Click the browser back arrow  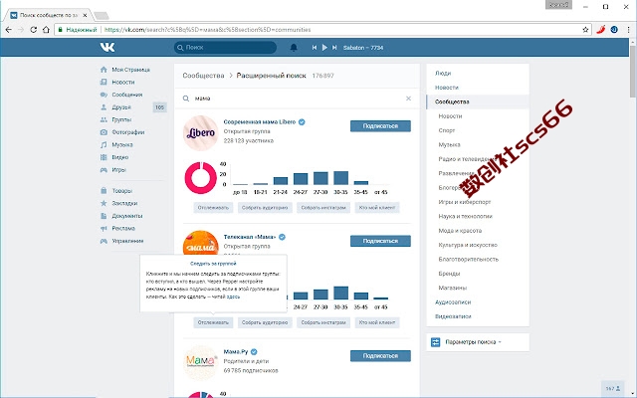[9, 30]
